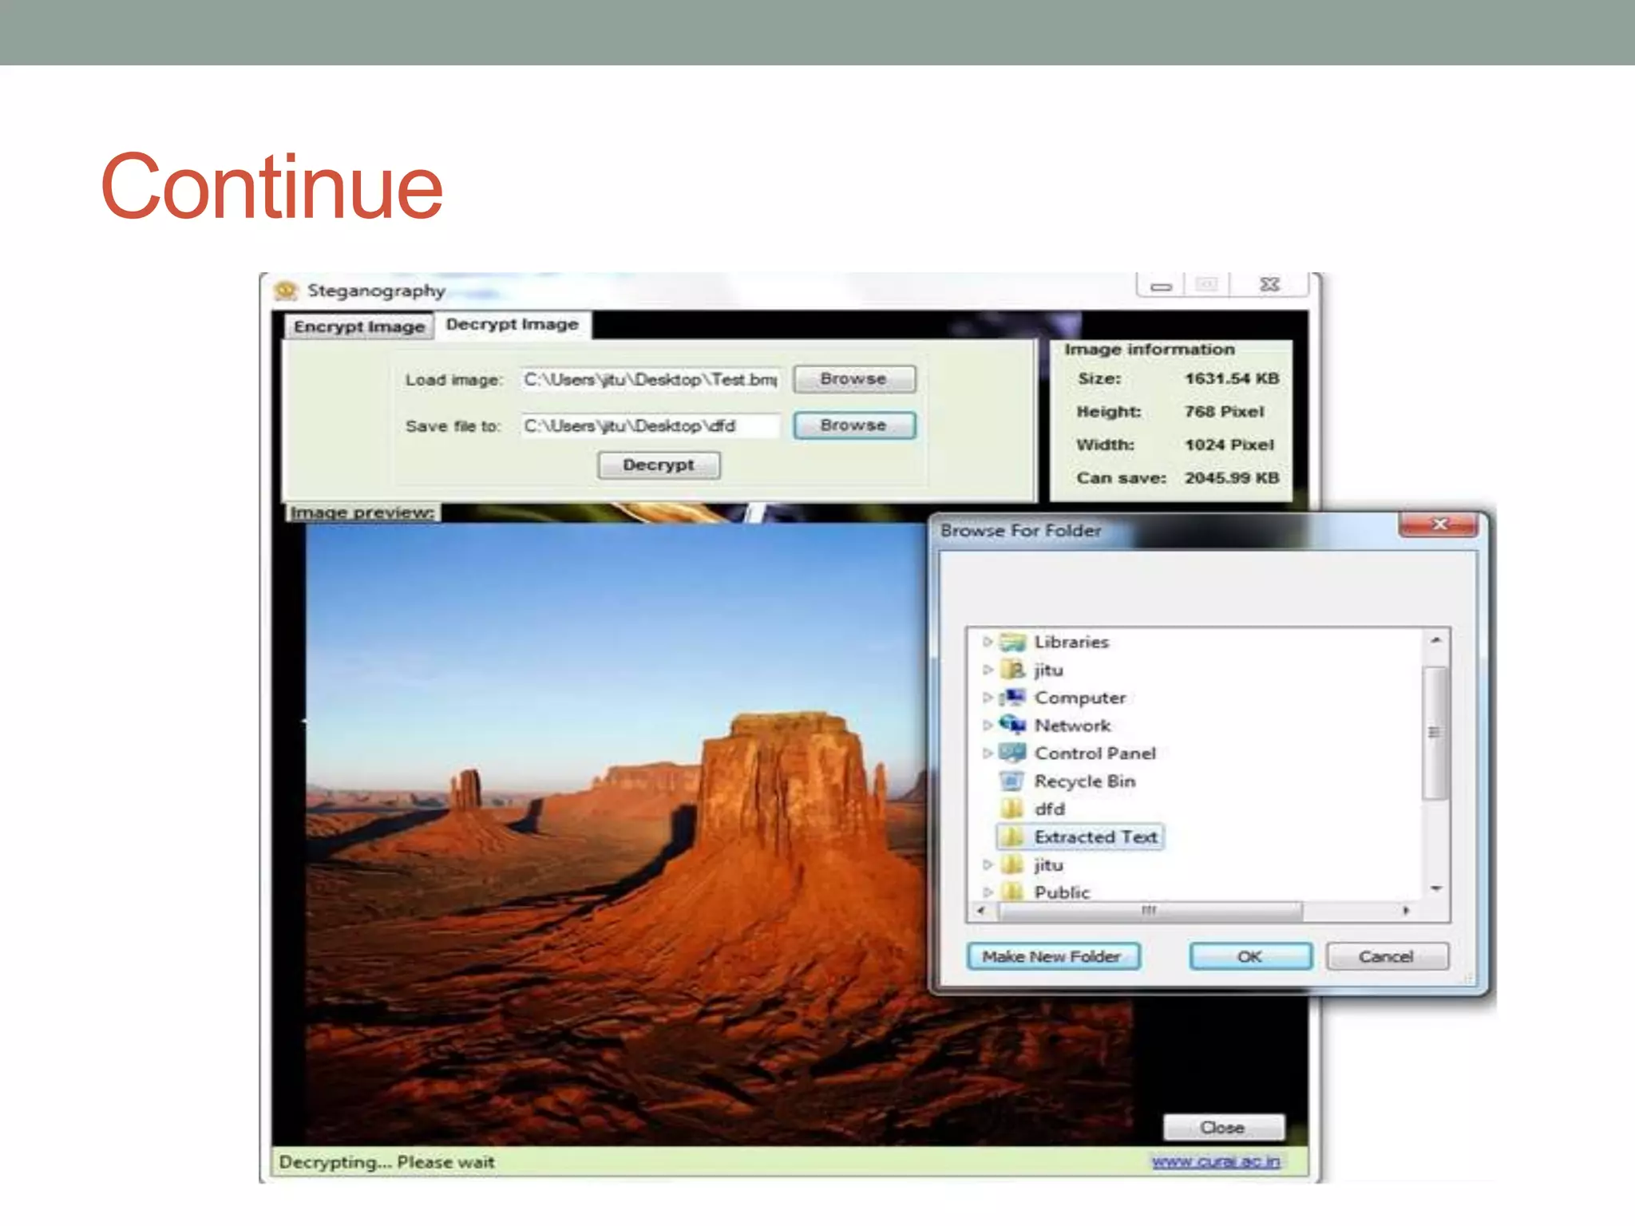
Task: Switch to the Decrypt Image tab
Action: [x=512, y=325]
